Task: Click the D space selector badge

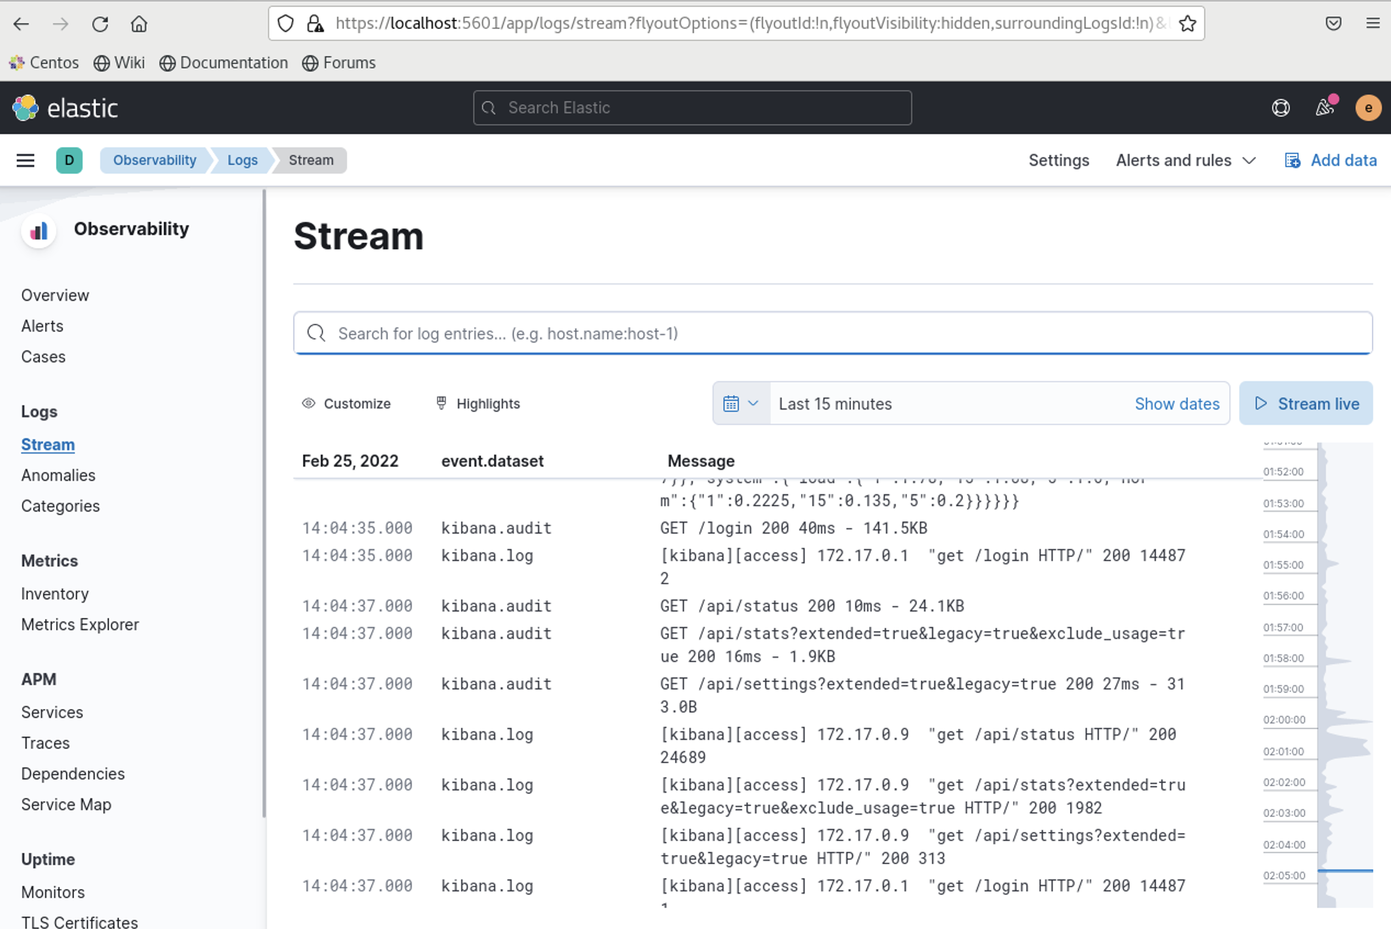Action: 69,160
